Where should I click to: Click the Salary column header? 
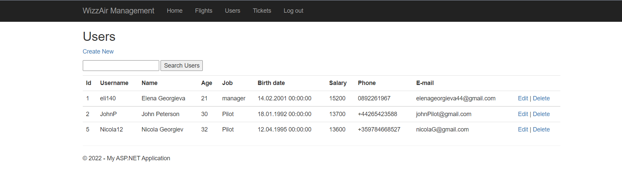[x=338, y=83]
